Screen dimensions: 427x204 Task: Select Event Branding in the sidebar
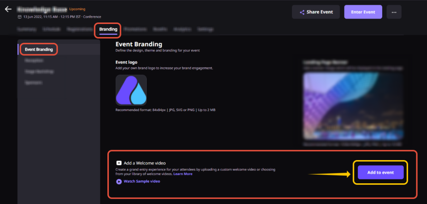point(39,50)
